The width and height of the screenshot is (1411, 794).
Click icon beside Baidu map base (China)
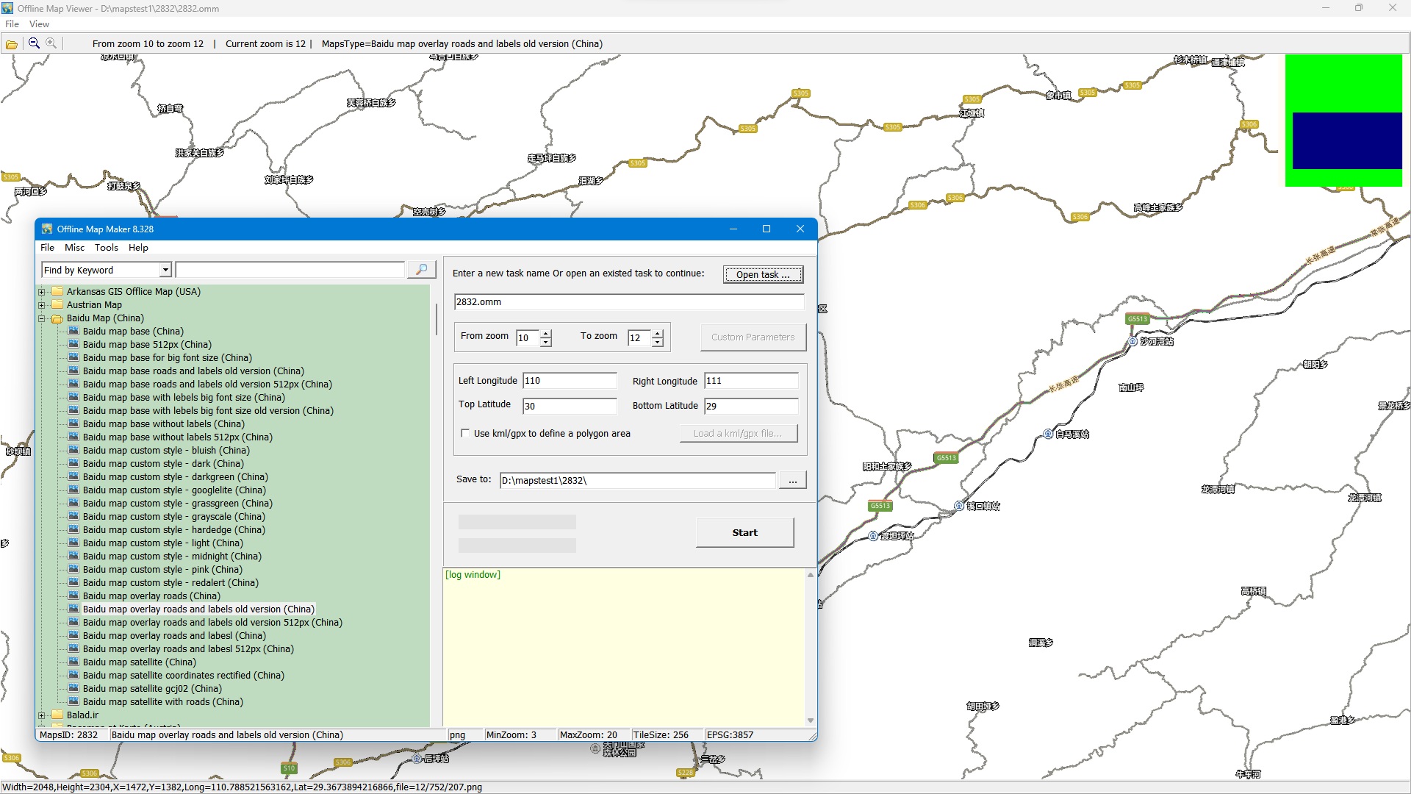tap(73, 331)
